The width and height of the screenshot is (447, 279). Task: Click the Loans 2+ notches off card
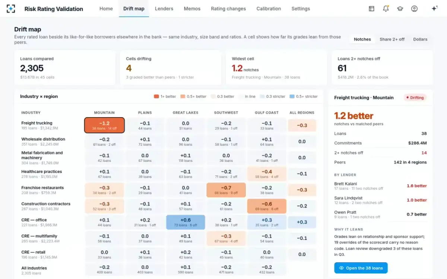[x=382, y=68]
